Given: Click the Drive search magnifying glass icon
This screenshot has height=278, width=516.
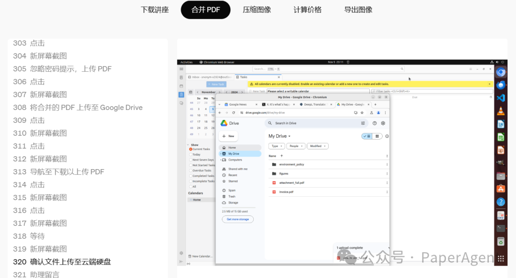Looking at the screenshot, I should [270, 123].
